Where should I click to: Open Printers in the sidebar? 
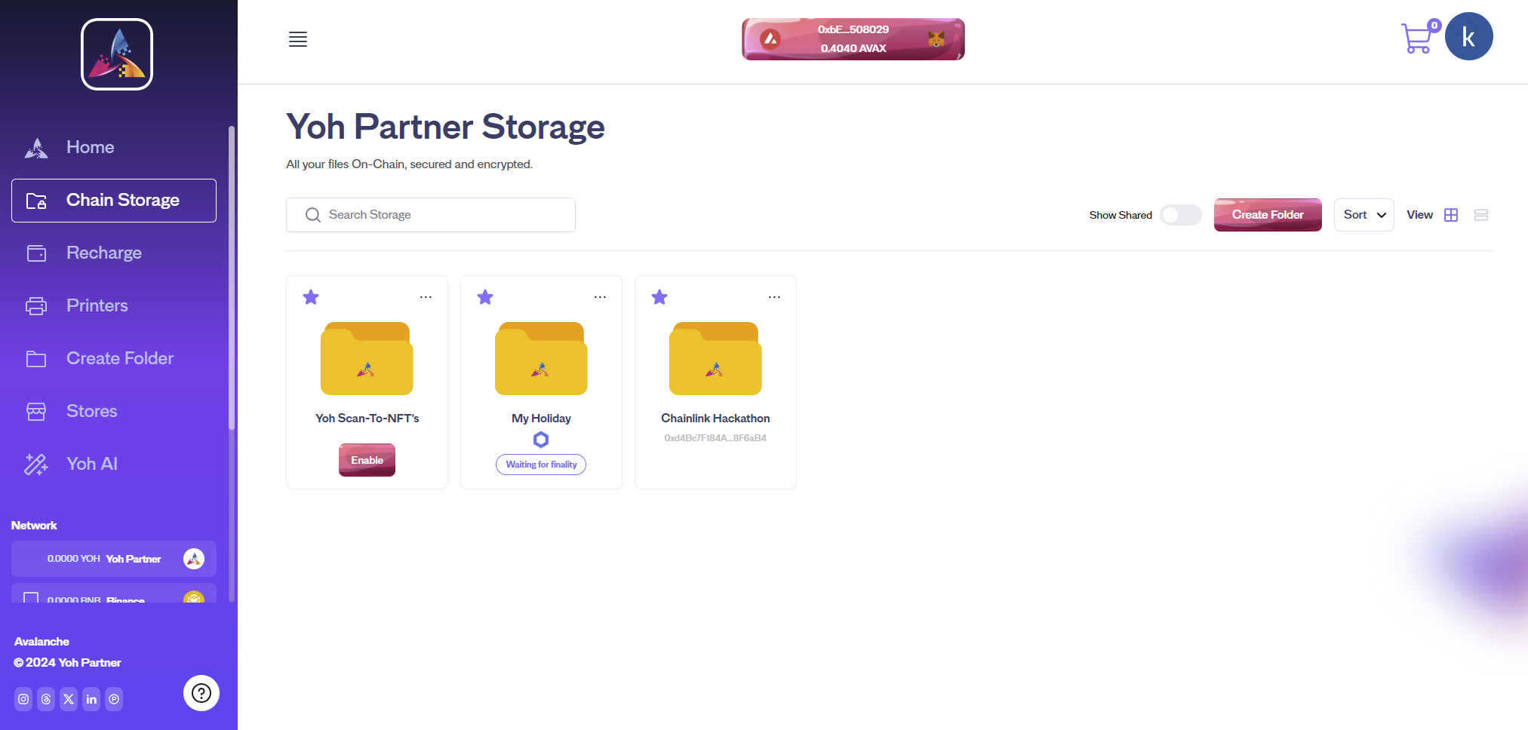114,305
